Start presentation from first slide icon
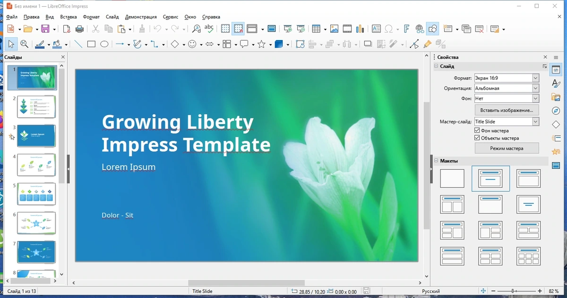The width and height of the screenshot is (567, 298). coord(288,29)
